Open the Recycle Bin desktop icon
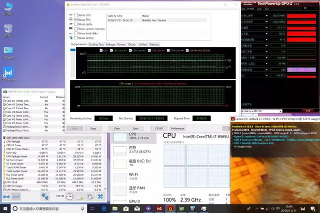 tap(8, 30)
